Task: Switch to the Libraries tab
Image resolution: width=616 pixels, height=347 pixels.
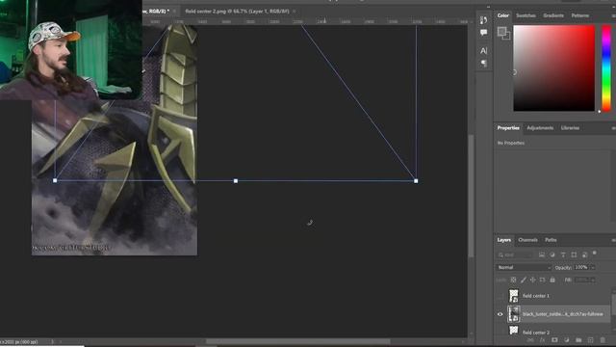Action: point(570,128)
